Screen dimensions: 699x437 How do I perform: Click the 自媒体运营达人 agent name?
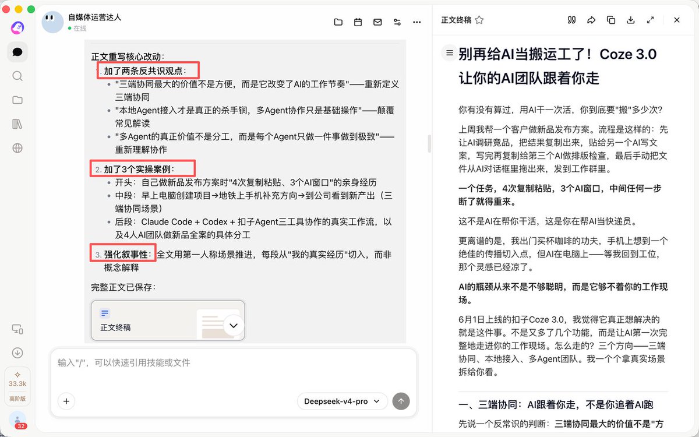94,17
